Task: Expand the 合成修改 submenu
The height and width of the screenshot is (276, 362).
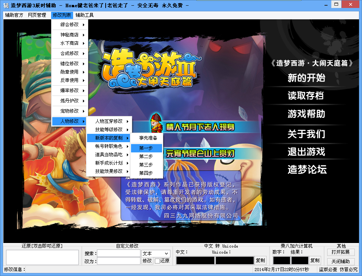Action: (x=70, y=53)
